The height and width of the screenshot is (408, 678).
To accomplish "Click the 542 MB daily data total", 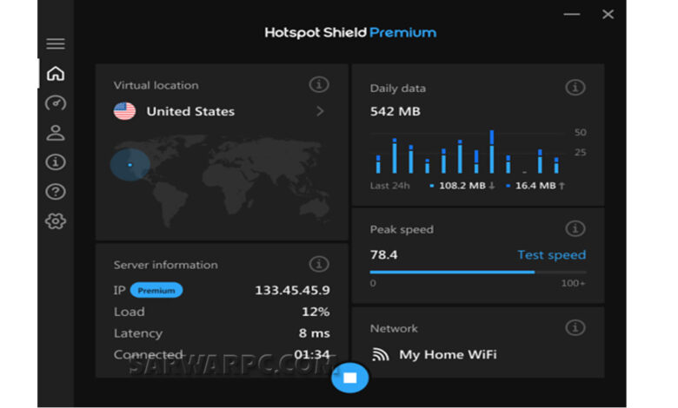I will (395, 111).
